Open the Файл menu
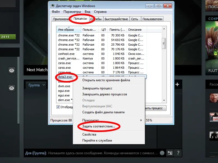Viewport: 218px width, 163px height. coord(56,12)
